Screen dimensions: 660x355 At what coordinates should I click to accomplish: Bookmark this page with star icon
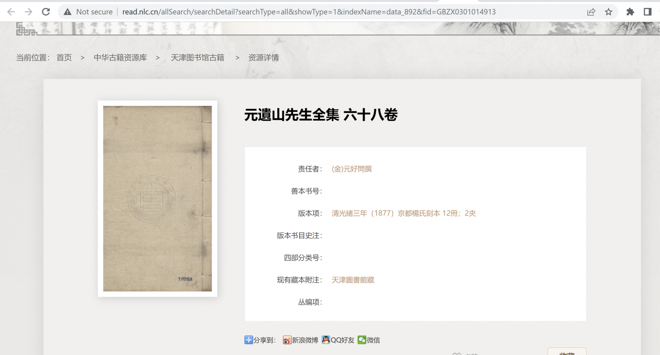click(x=608, y=11)
